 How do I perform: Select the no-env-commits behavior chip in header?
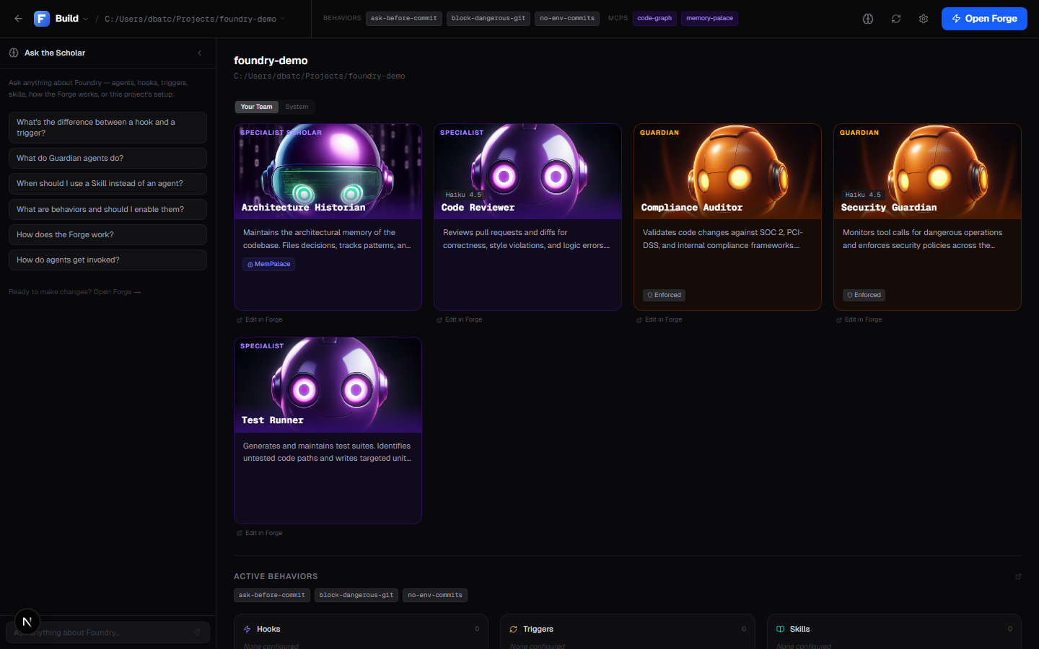[567, 18]
